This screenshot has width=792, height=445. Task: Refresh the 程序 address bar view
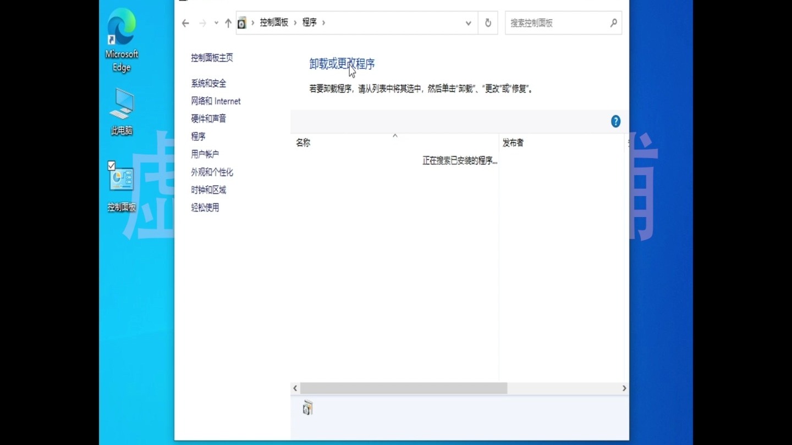(x=488, y=23)
